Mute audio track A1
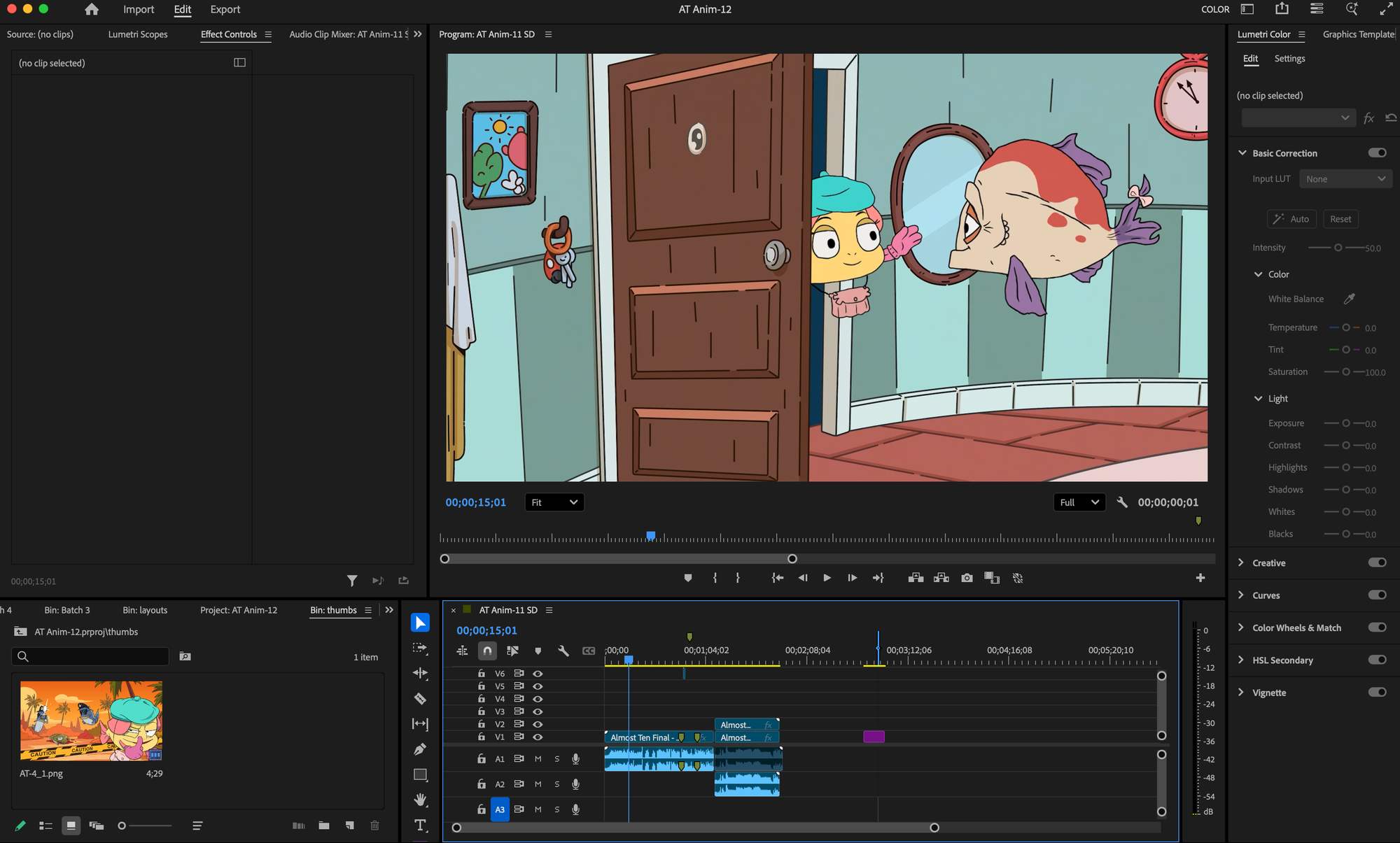 (538, 758)
